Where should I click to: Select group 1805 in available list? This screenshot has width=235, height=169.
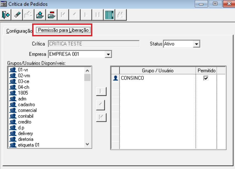(23, 93)
